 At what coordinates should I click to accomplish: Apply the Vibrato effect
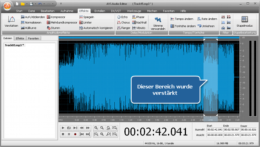tap(139, 28)
